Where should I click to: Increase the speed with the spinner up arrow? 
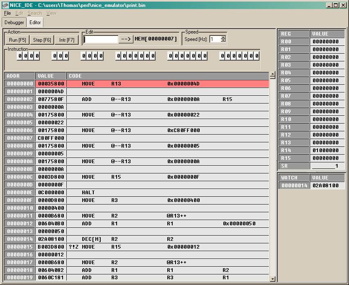[223, 38]
